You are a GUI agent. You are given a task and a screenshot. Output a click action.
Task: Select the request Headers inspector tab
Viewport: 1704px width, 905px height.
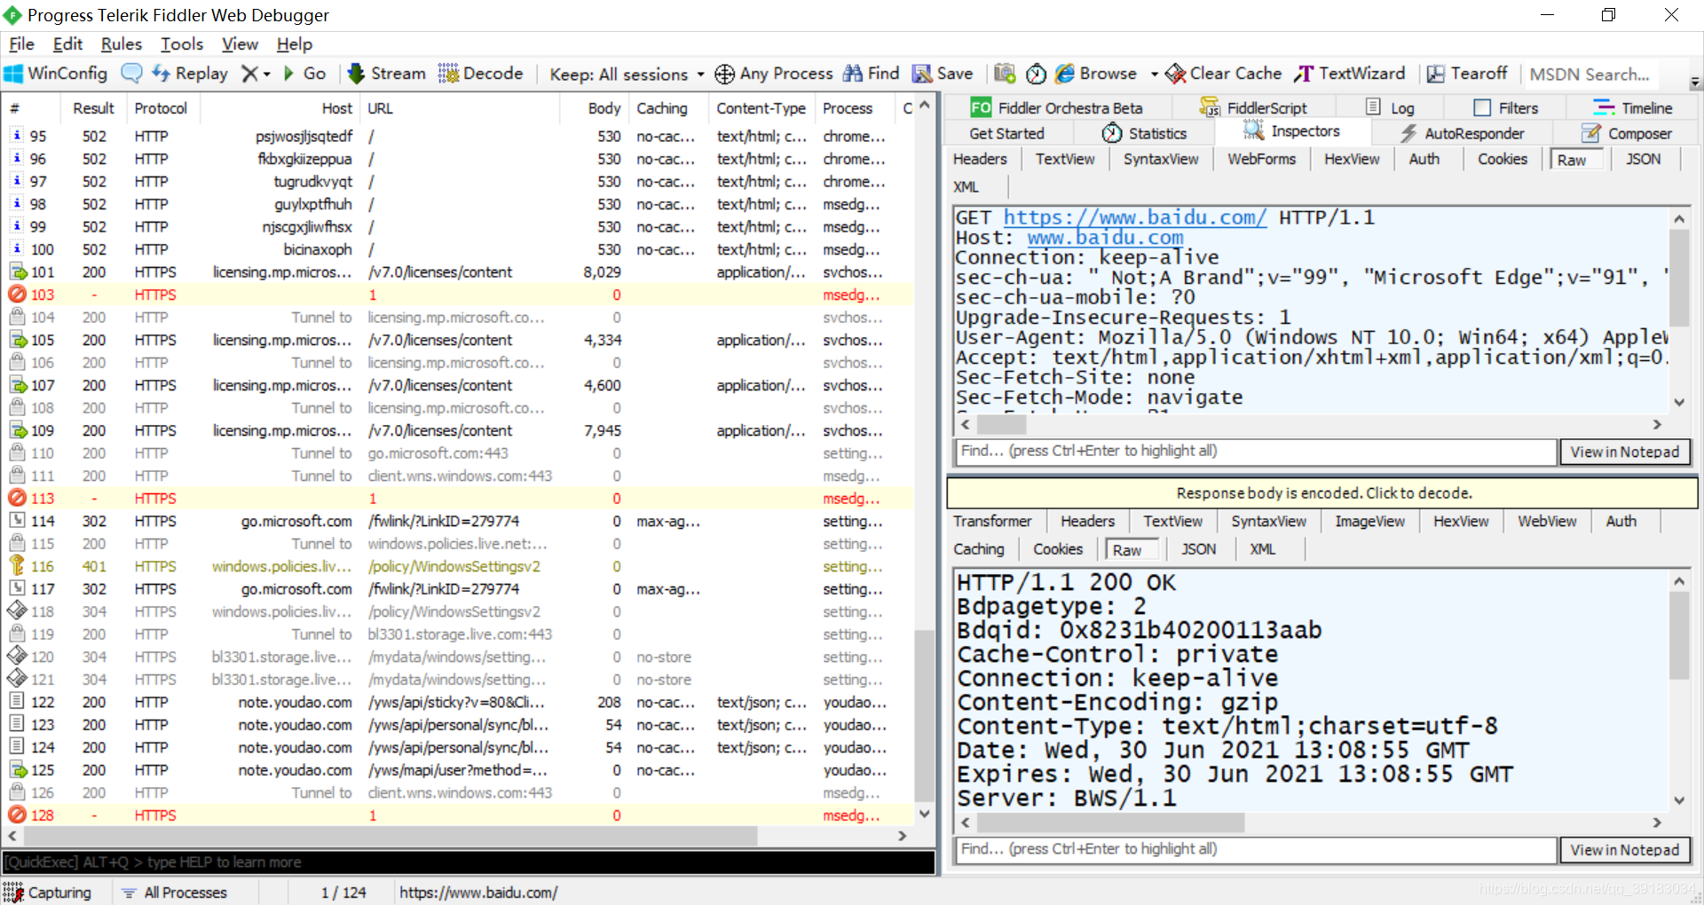coord(980,160)
